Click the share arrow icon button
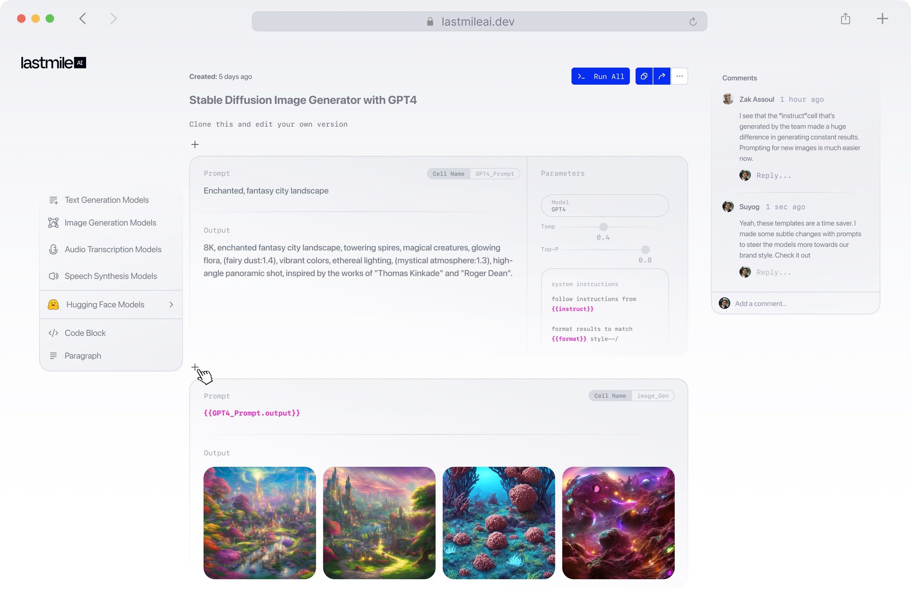Screen dimensions: 911x592 coord(661,77)
